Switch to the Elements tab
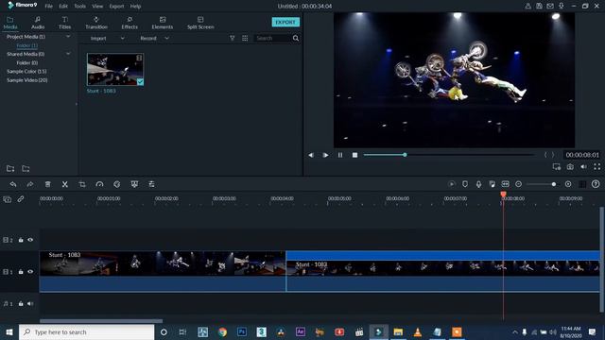This screenshot has height=340, width=605. [x=163, y=23]
